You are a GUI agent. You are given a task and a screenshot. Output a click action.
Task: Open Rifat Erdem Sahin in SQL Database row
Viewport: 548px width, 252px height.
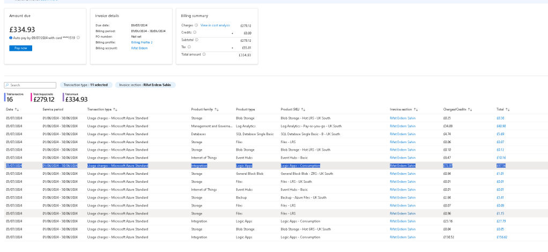tap(403, 134)
